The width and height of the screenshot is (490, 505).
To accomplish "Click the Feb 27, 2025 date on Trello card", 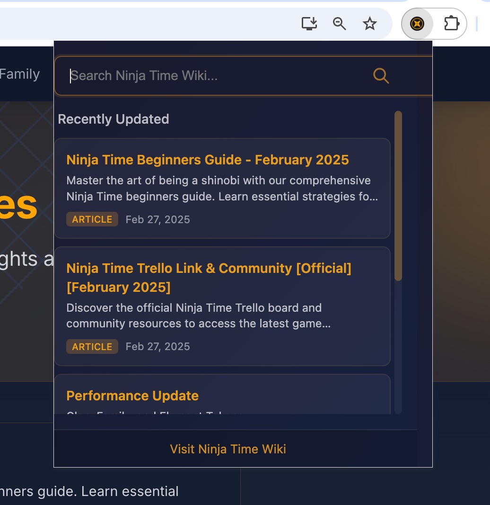I will (x=157, y=347).
